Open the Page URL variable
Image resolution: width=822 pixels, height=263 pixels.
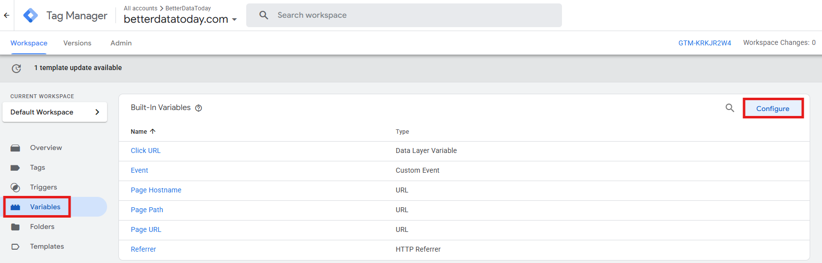tap(146, 229)
